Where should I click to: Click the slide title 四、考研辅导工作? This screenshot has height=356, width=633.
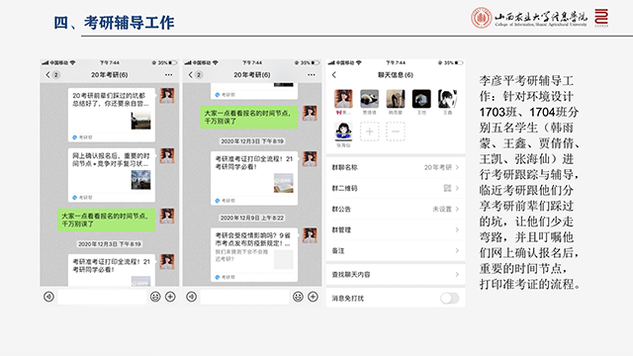pos(114,23)
